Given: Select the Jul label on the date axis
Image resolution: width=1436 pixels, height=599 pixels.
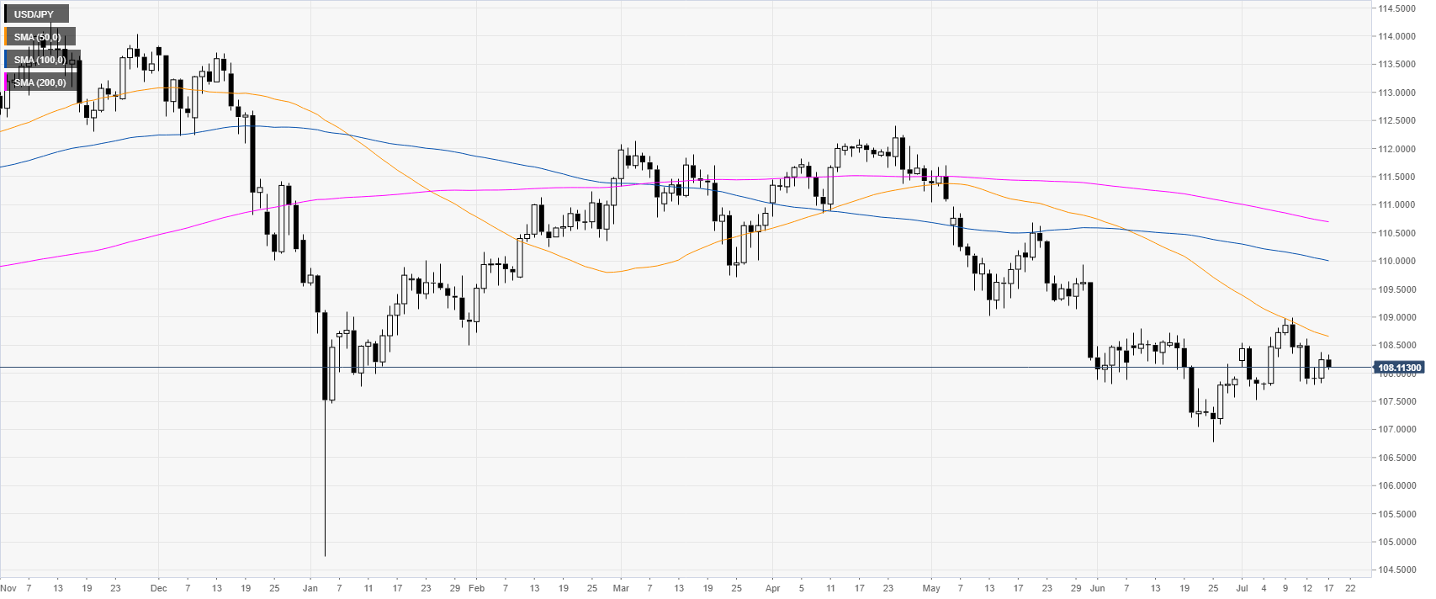Looking at the screenshot, I should [1243, 588].
